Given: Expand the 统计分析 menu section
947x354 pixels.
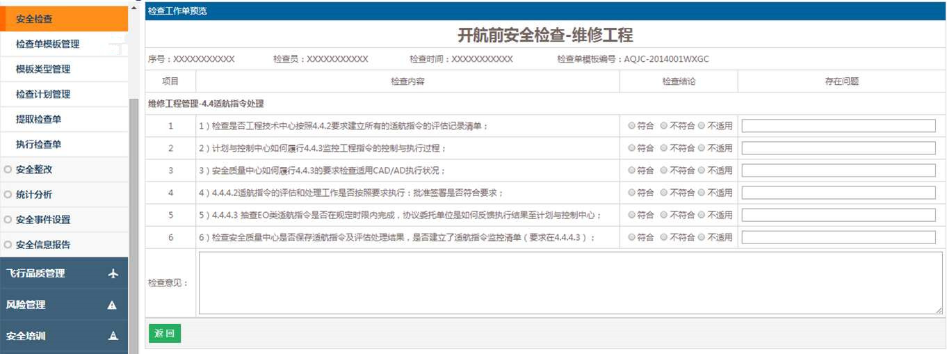Looking at the screenshot, I should pyautogui.click(x=64, y=195).
